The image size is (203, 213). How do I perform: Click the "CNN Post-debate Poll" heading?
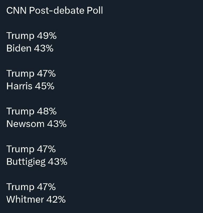point(54,11)
